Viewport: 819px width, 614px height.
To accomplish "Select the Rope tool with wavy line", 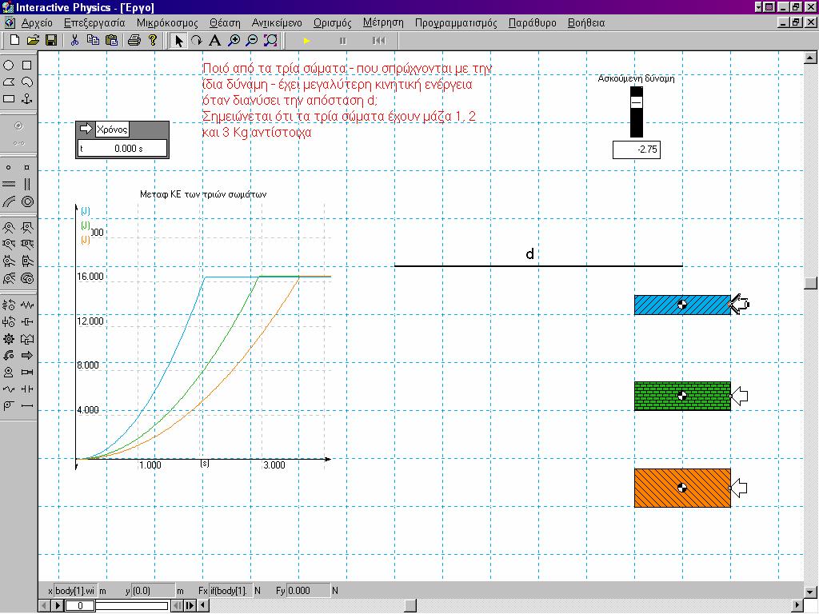I will [9, 389].
